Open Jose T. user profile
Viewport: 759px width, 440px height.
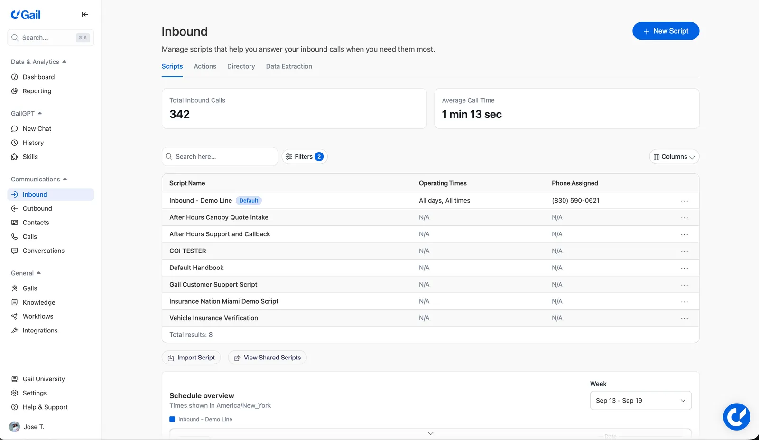coord(28,427)
